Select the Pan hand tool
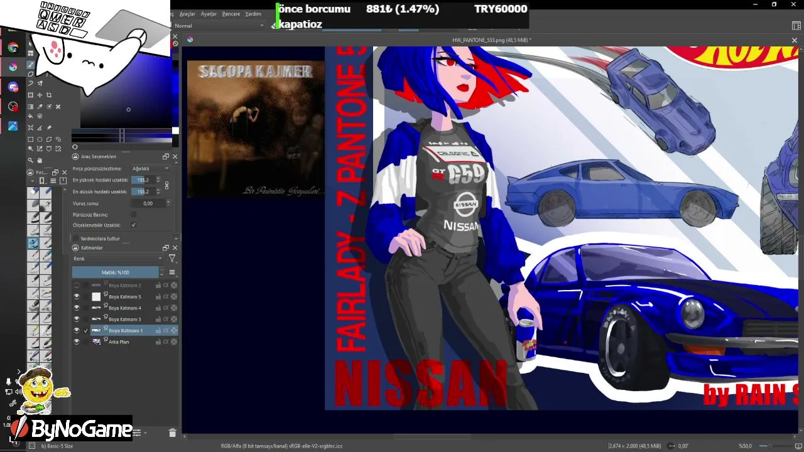The height and width of the screenshot is (452, 804). point(40,160)
